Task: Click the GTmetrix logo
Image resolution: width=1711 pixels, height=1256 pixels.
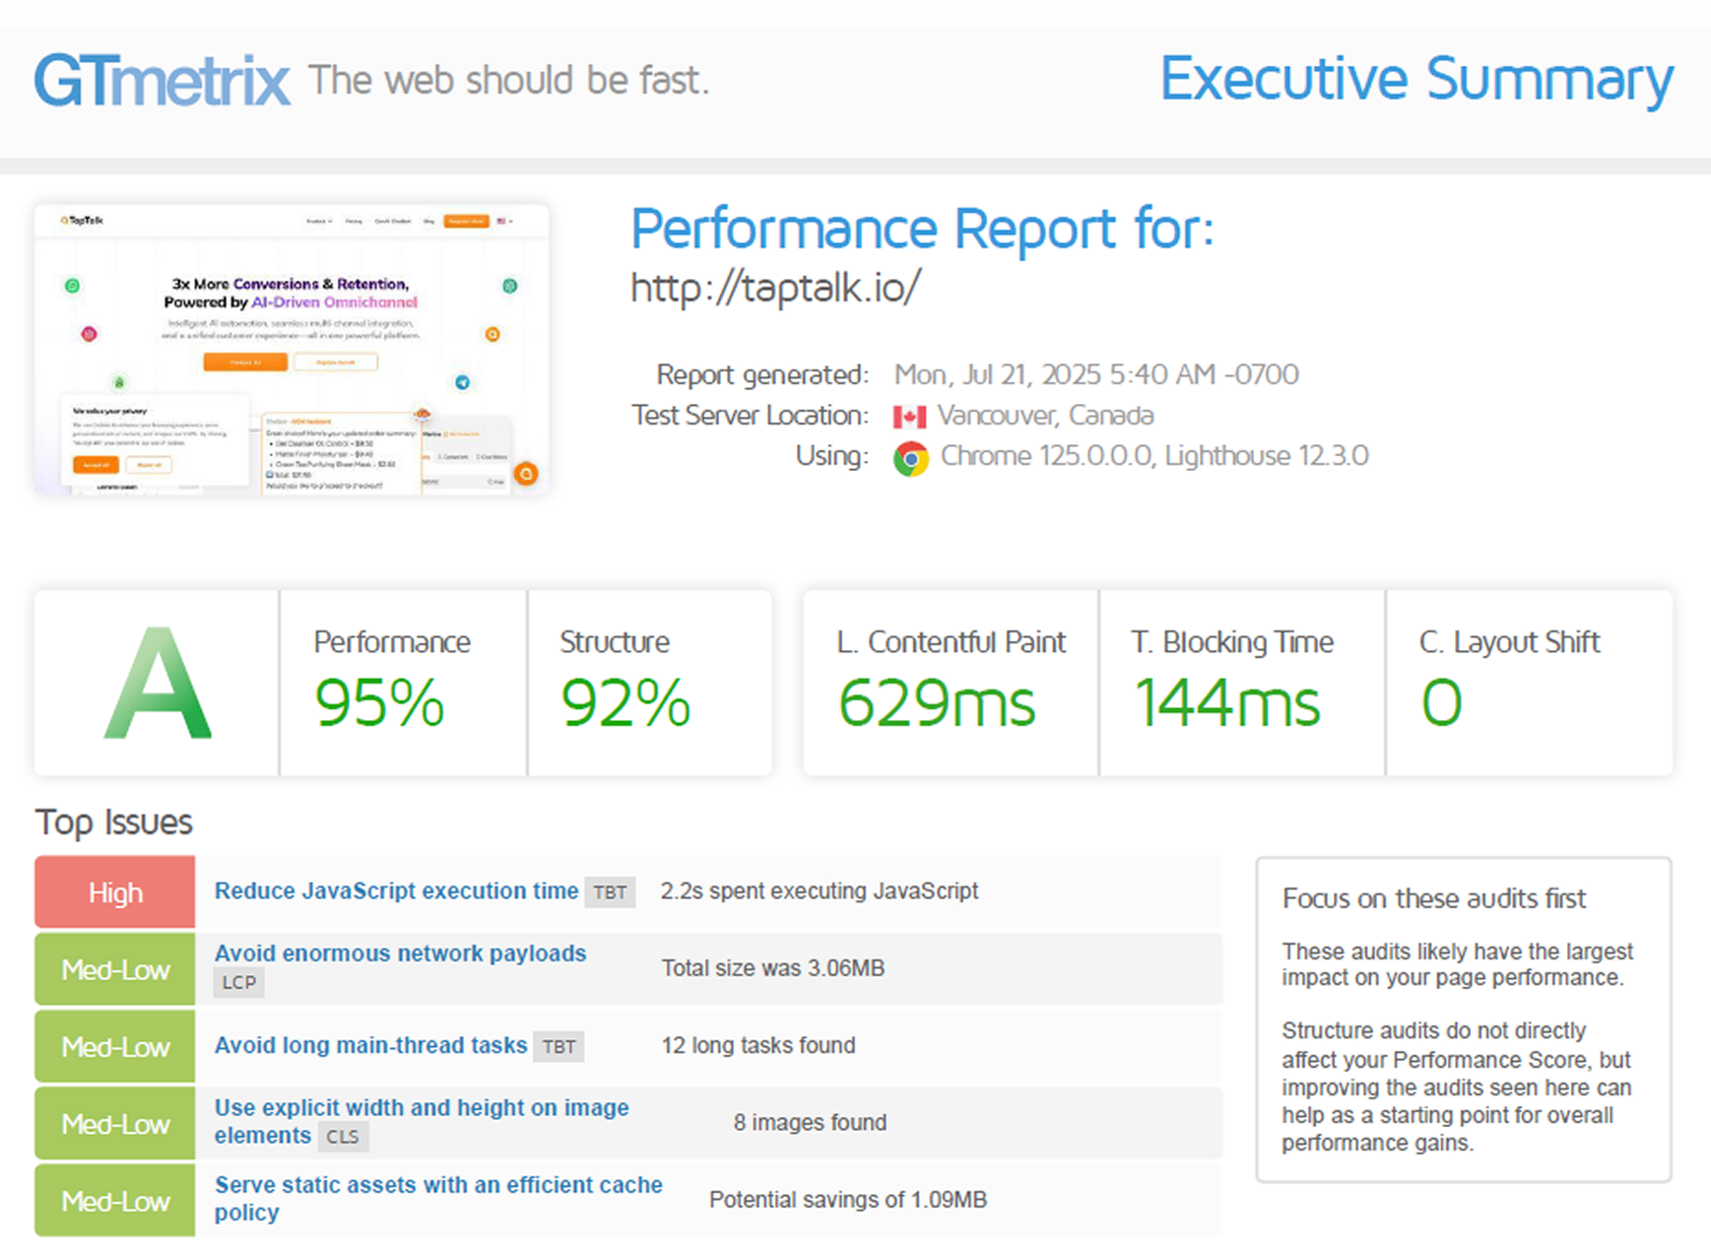Action: point(163,81)
